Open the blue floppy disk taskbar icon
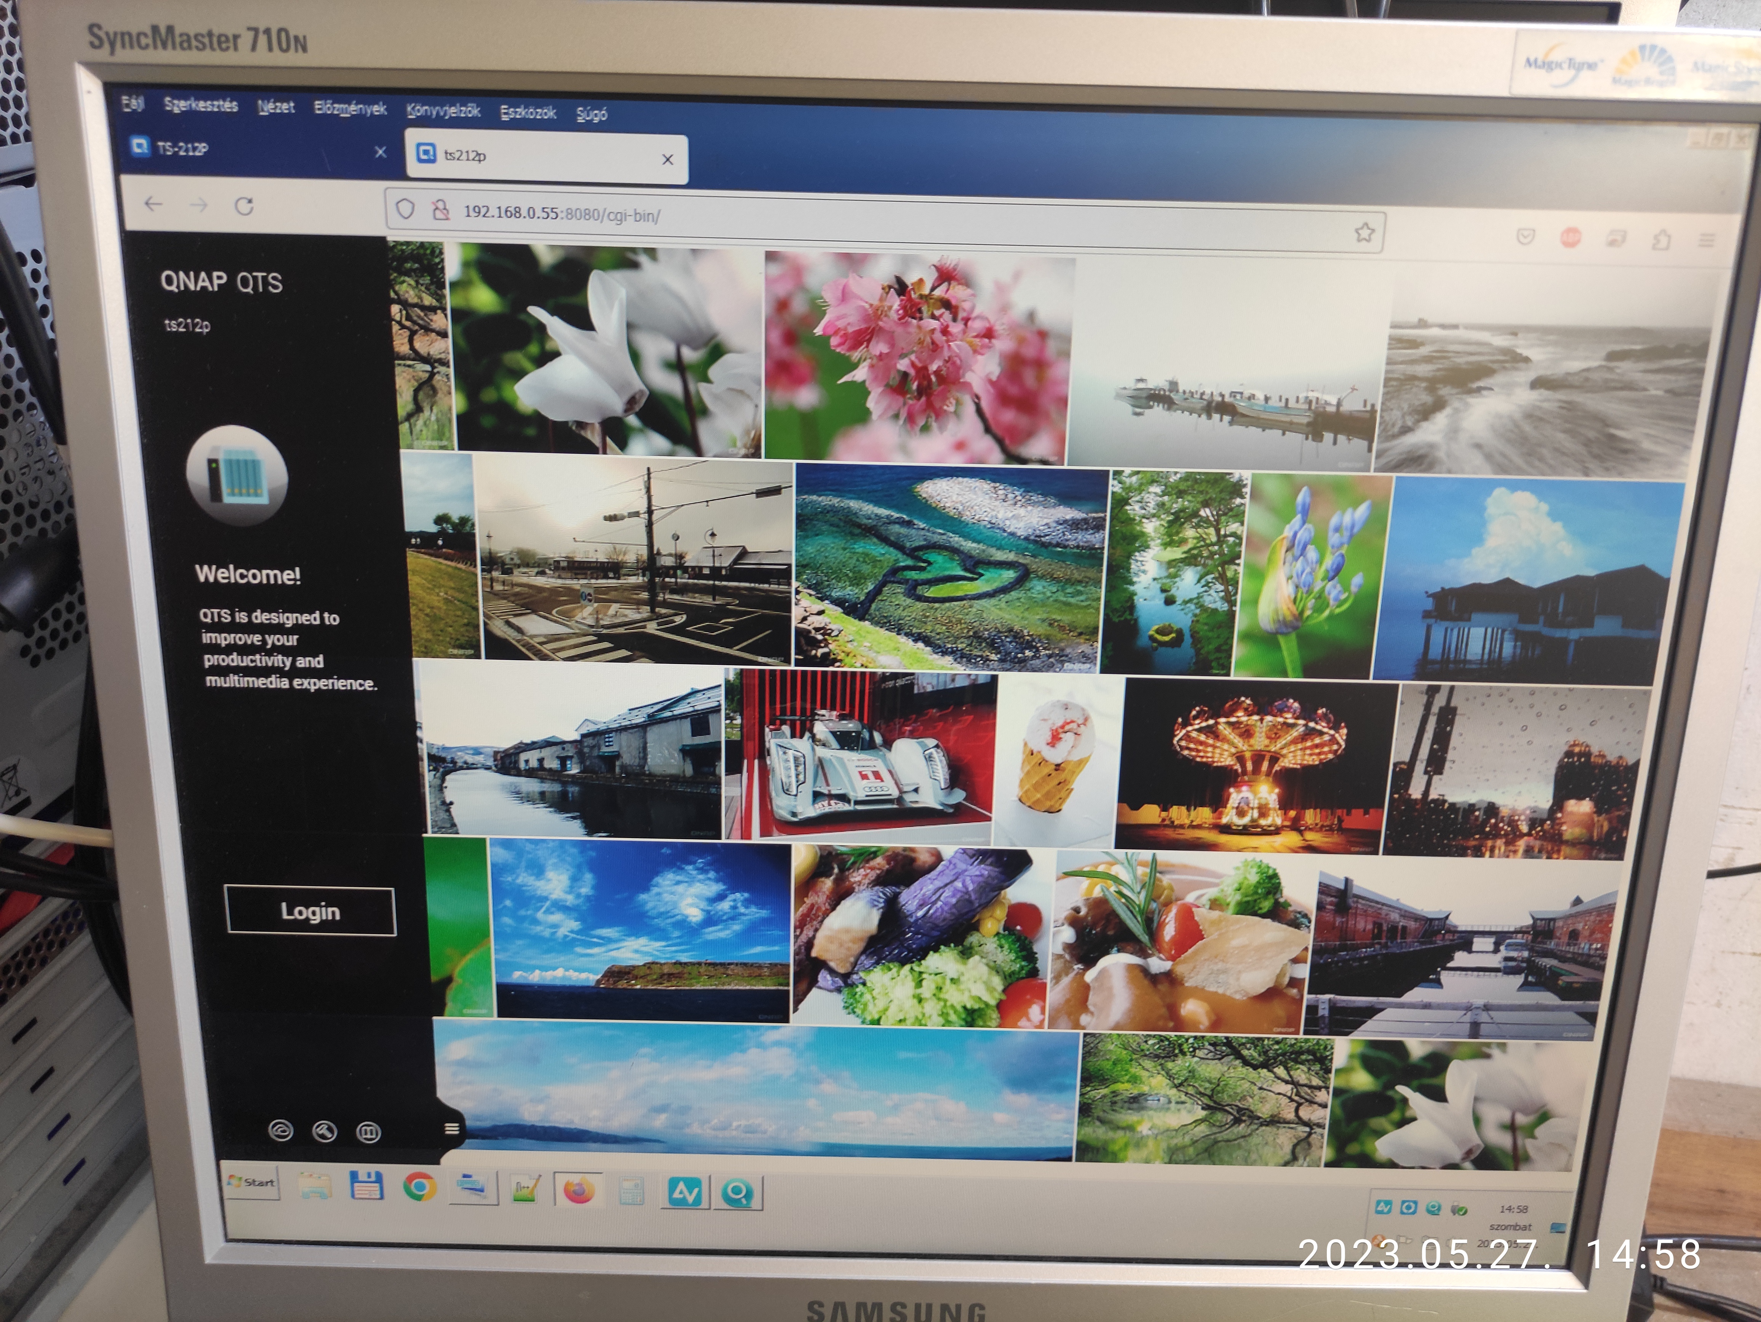Image resolution: width=1761 pixels, height=1322 pixels. [366, 1186]
